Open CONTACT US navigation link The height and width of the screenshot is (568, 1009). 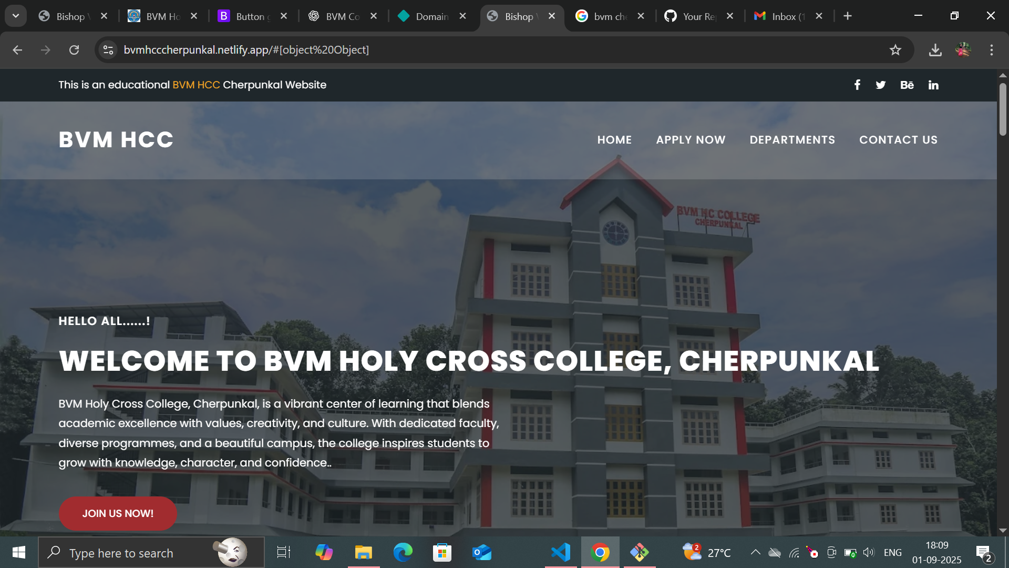[898, 140]
